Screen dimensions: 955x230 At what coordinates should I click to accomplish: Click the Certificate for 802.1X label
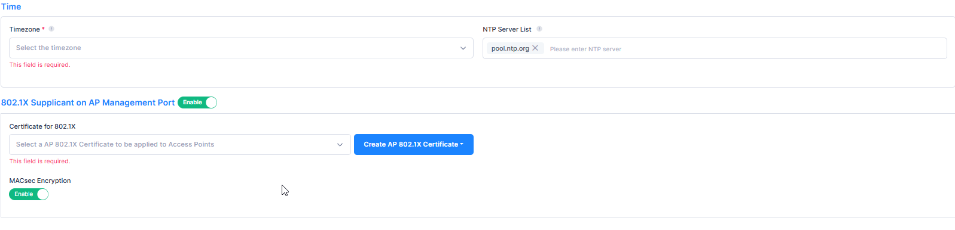click(42, 126)
